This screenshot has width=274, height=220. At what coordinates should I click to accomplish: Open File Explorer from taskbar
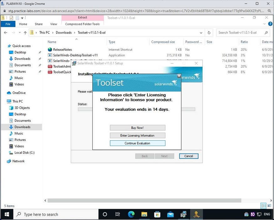[144, 214]
